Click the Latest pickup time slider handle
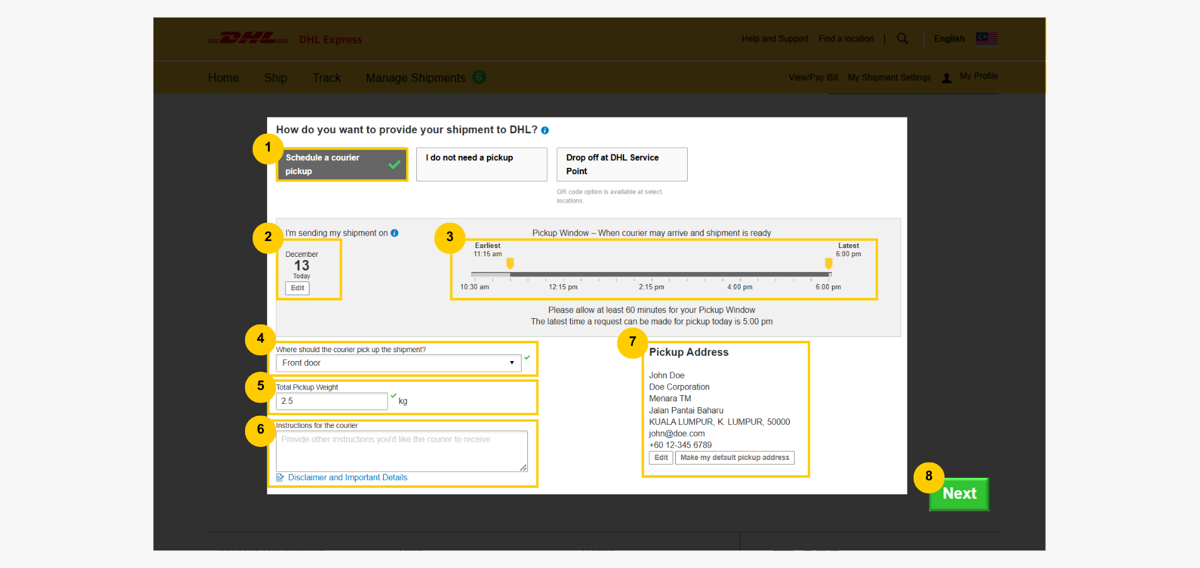The width and height of the screenshot is (1200, 568). tap(829, 263)
